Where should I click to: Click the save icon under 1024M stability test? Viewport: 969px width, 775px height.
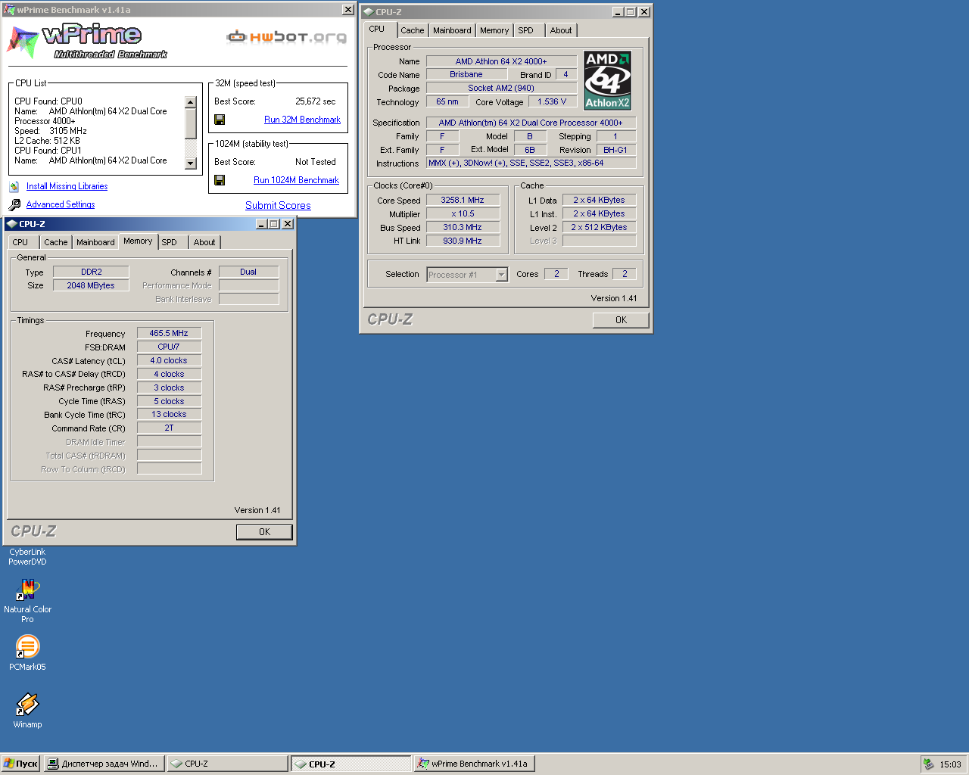coord(220,180)
